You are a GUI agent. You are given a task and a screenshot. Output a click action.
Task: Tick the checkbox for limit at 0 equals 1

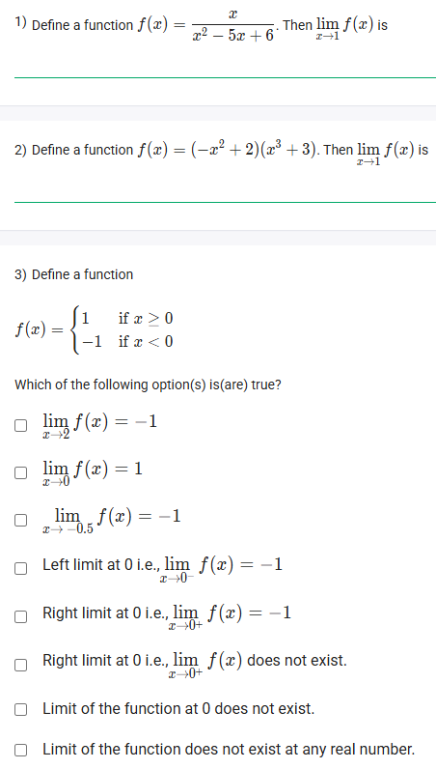(20, 472)
